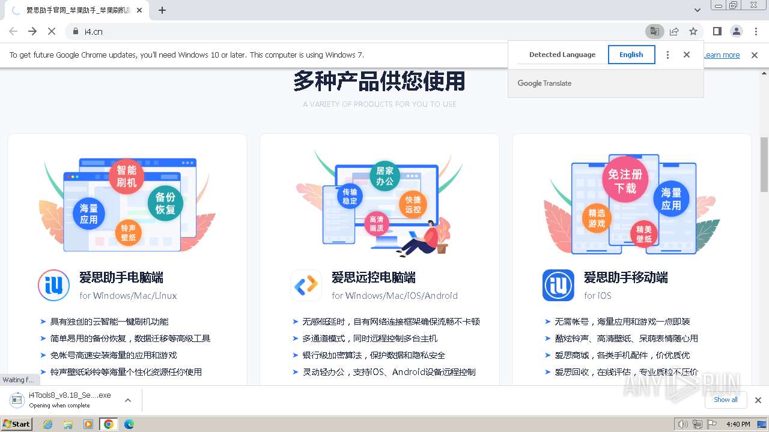Click the share page icon
Image resolution: width=769 pixels, height=432 pixels.
tap(674, 31)
